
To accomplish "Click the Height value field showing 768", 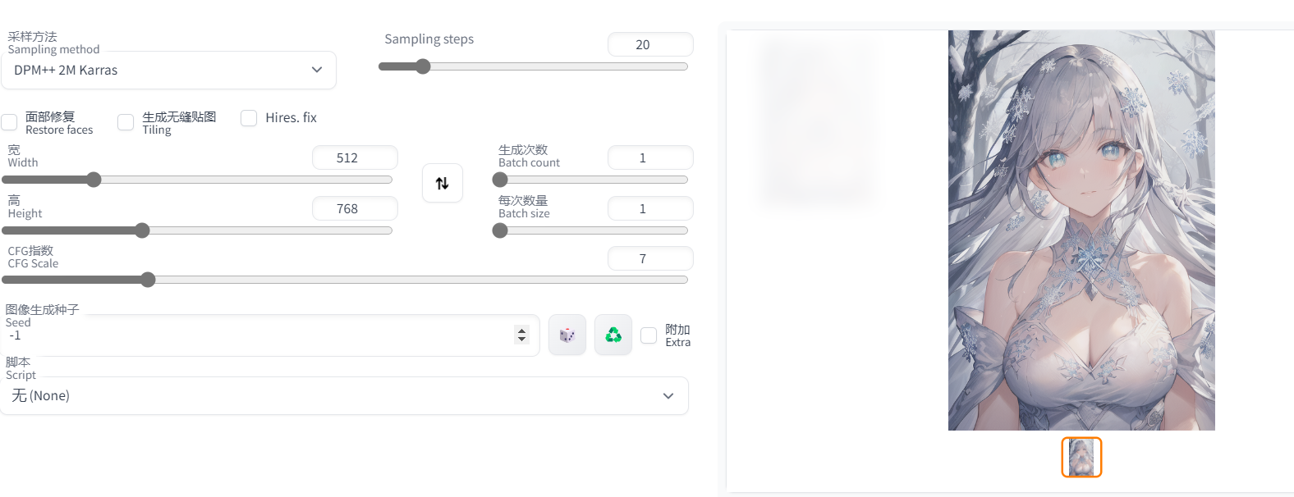I will pyautogui.click(x=354, y=209).
